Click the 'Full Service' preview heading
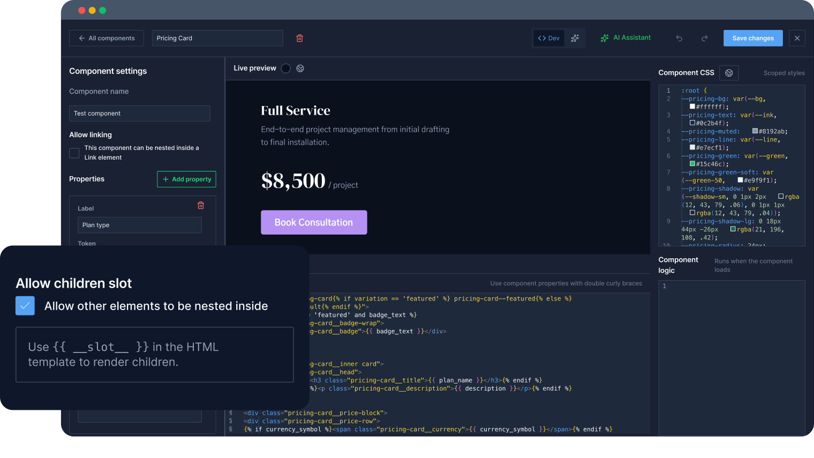Image resolution: width=814 pixels, height=458 pixels. click(x=296, y=110)
